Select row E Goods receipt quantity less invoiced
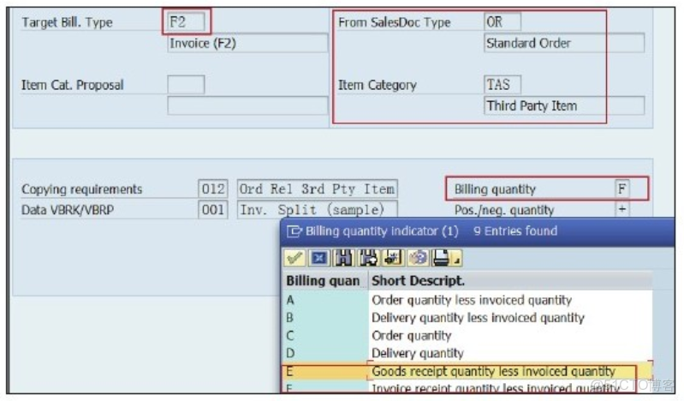This screenshot has width=684, height=401. point(467,371)
